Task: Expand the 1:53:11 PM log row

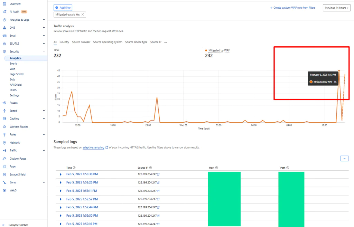Action: (x=60, y=191)
